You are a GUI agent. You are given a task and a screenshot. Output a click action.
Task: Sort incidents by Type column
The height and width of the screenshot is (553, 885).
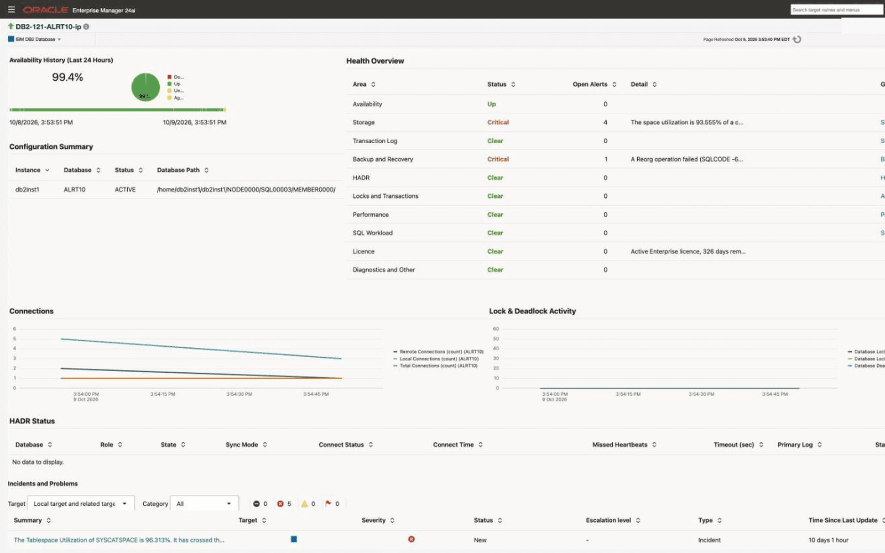pyautogui.click(x=720, y=520)
